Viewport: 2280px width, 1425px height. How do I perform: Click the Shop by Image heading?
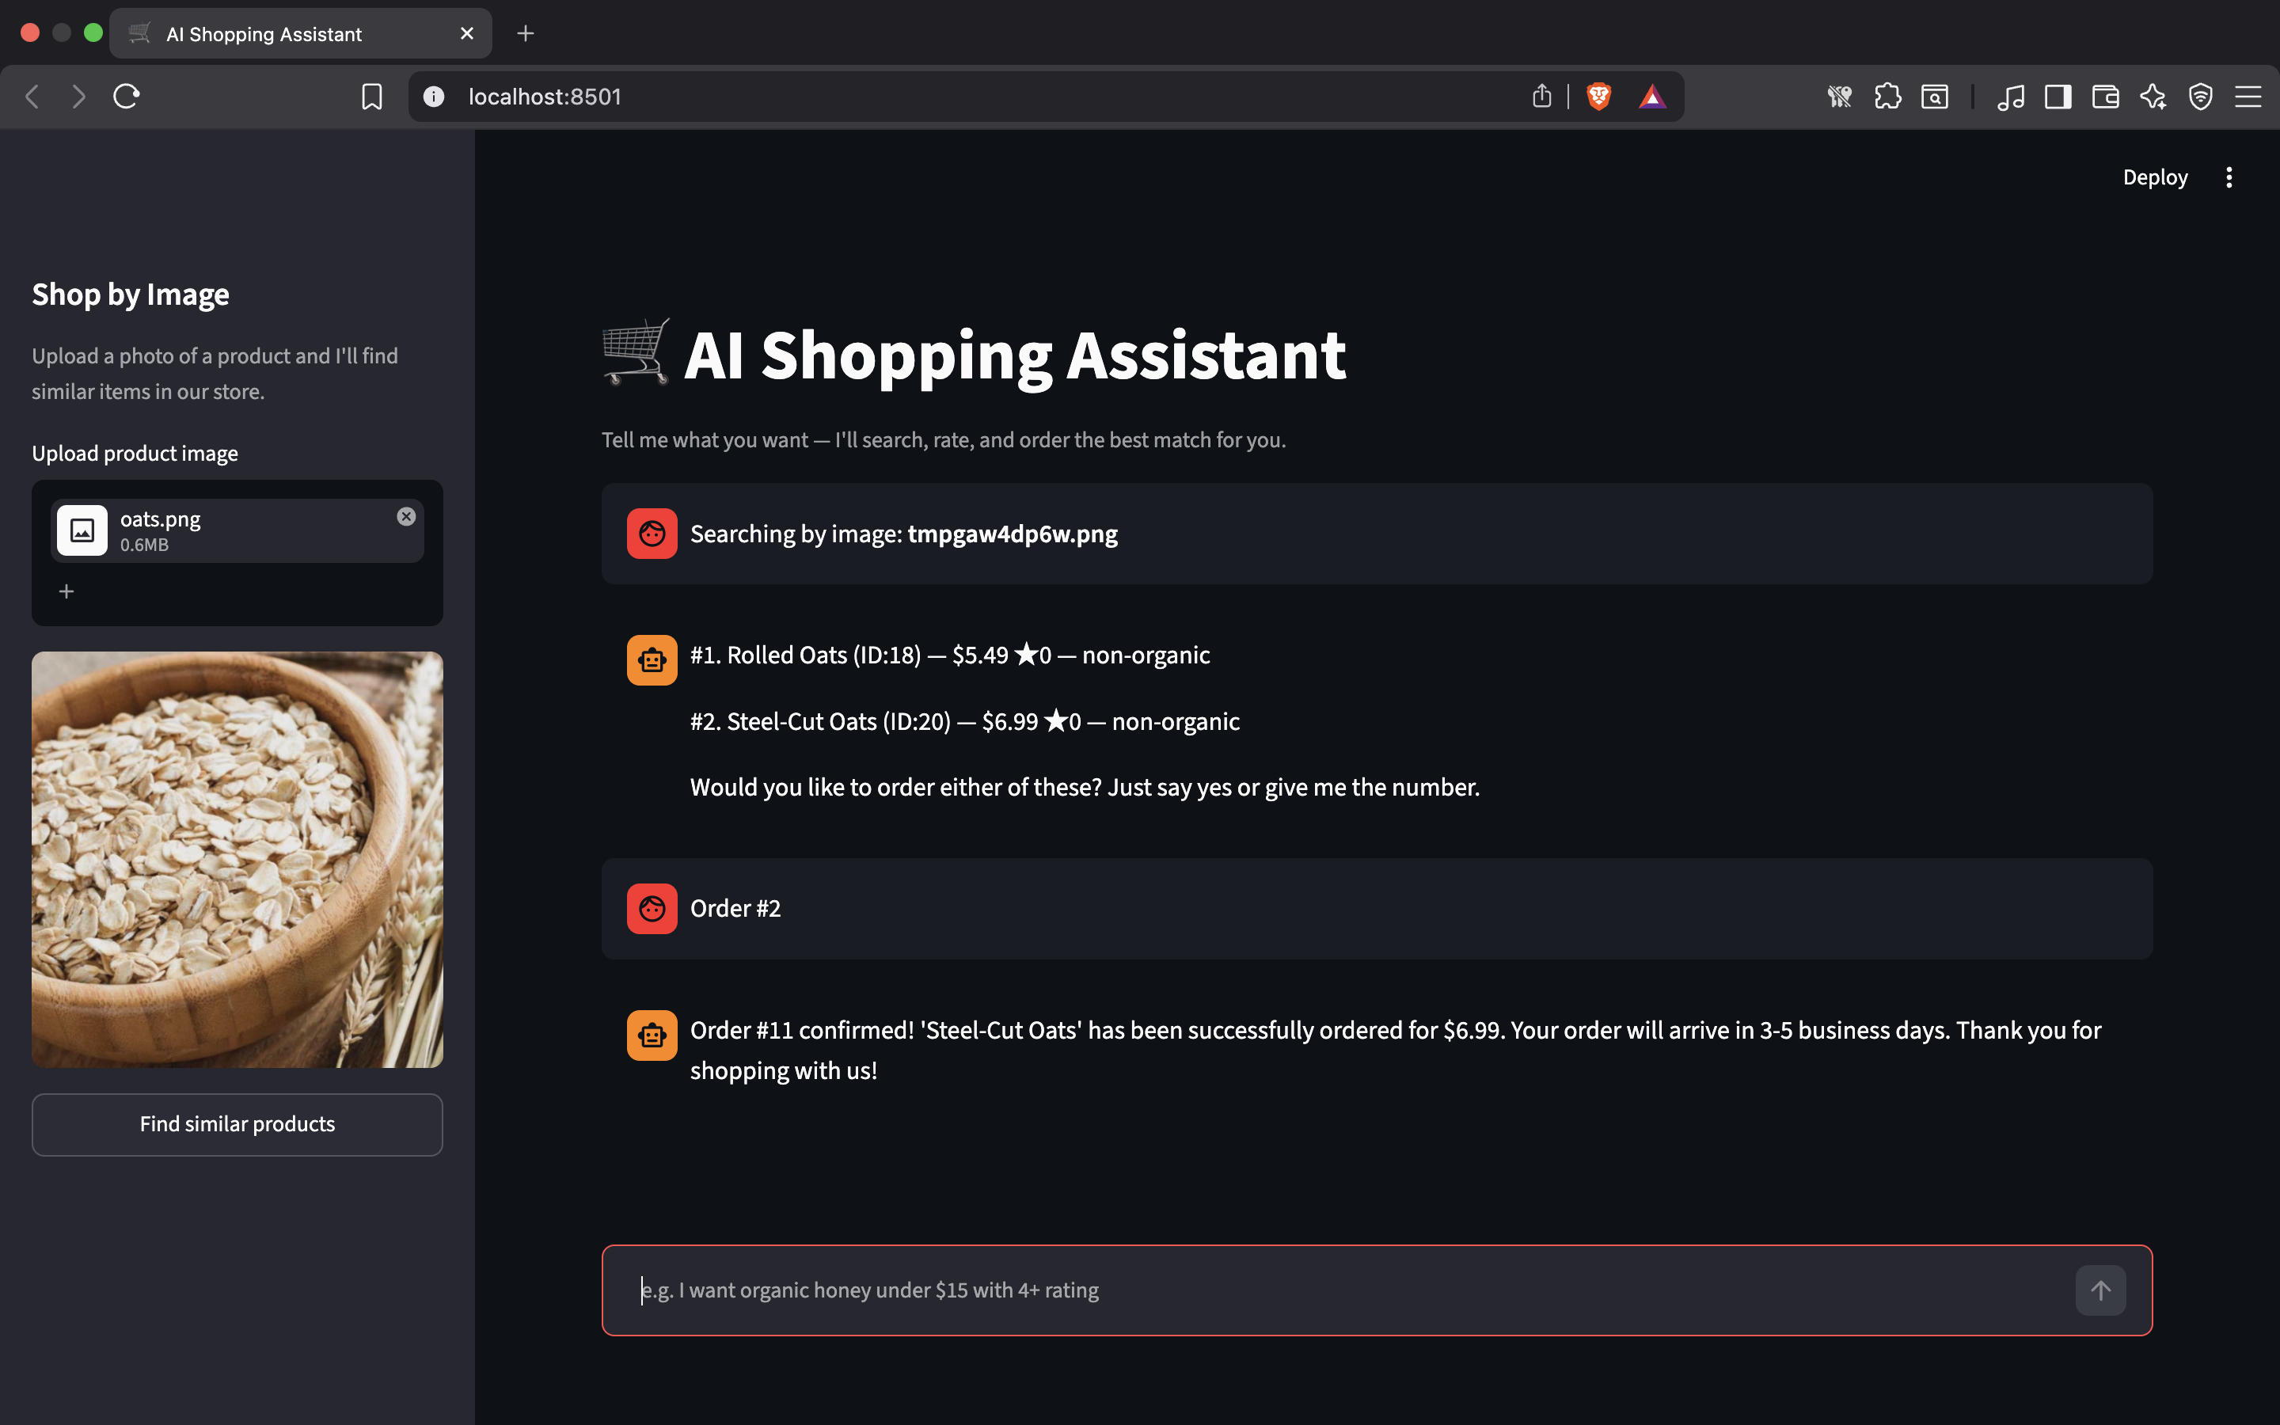click(130, 295)
